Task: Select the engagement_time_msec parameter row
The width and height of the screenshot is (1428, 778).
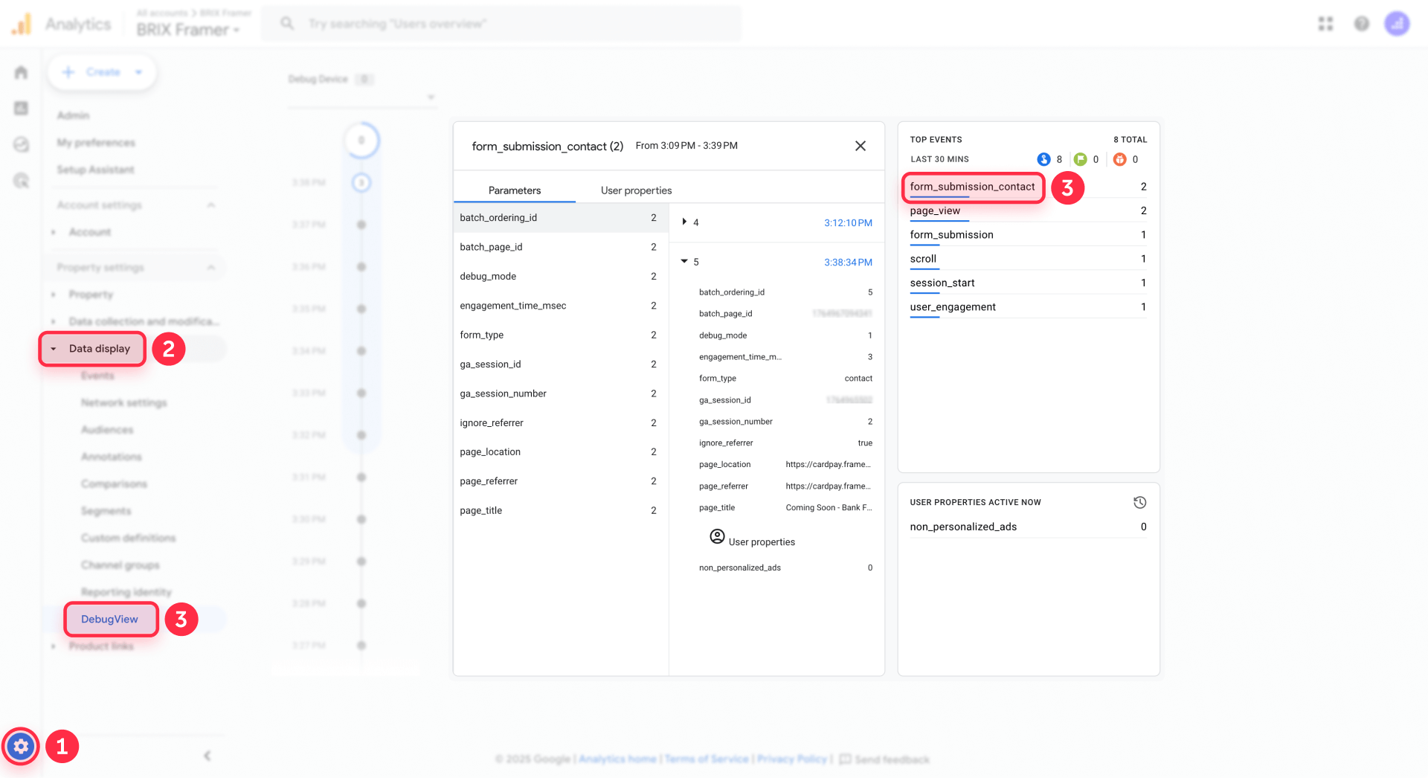Action: [561, 306]
